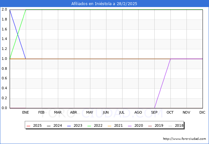
Task: Click the 1.6 y-axis value
Action: (x=4, y=29)
